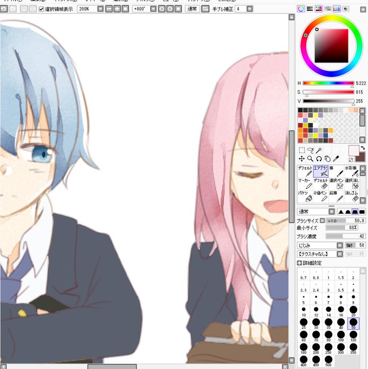Toggle the HSV slider panel
This screenshot has height=369, width=368.
(x=319, y=9)
